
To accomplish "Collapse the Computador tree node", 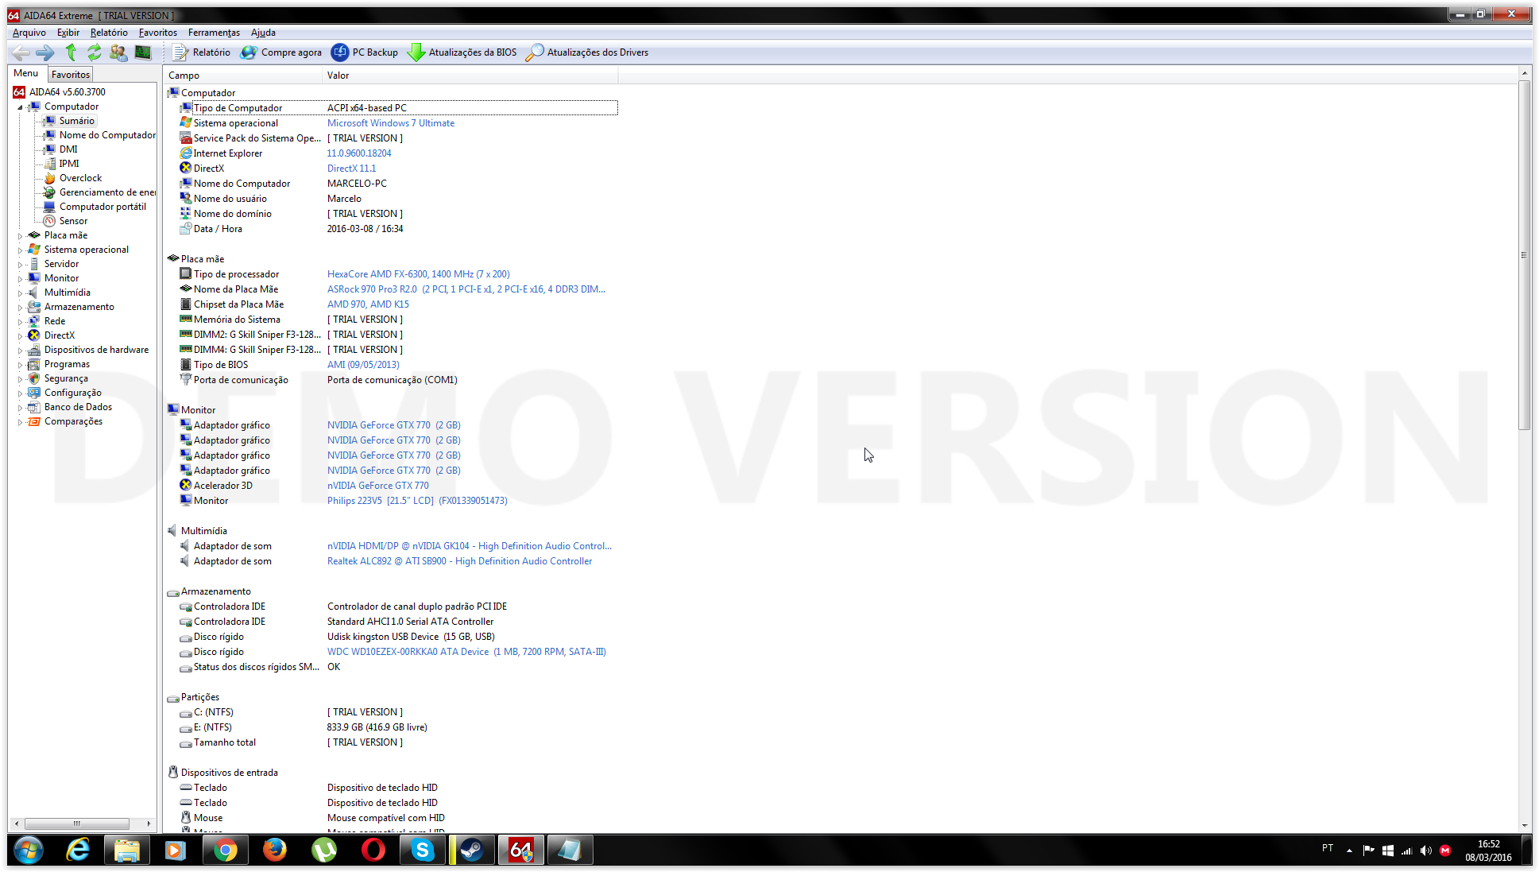I will click(x=20, y=107).
